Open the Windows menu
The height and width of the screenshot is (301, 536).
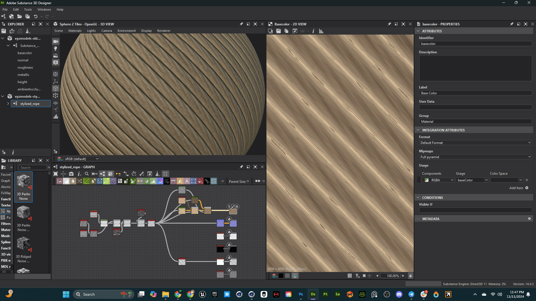coord(44,9)
